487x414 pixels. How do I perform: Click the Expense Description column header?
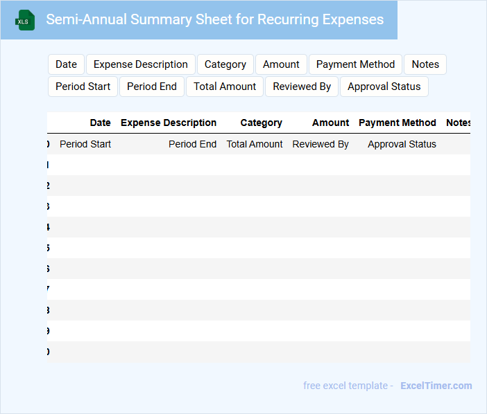(169, 123)
